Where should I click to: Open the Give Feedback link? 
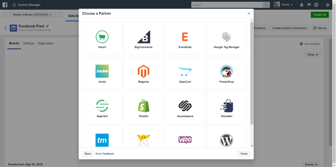(105, 154)
